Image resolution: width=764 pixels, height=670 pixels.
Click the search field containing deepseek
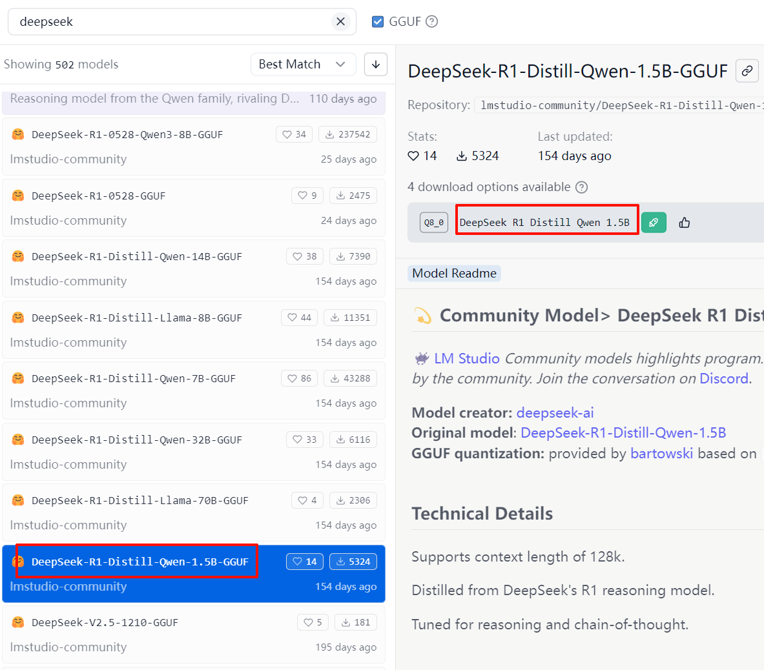(x=181, y=21)
